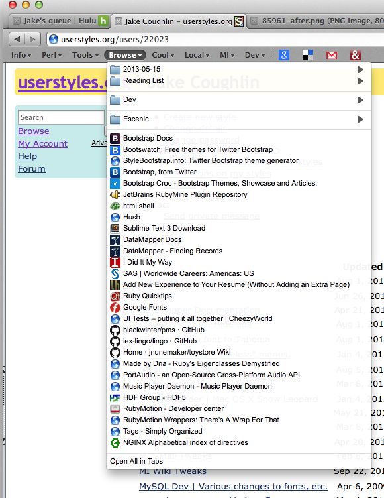The image size is (384, 498).
Task: Open MySQL Dev Various changes to fonts link
Action: (x=233, y=487)
